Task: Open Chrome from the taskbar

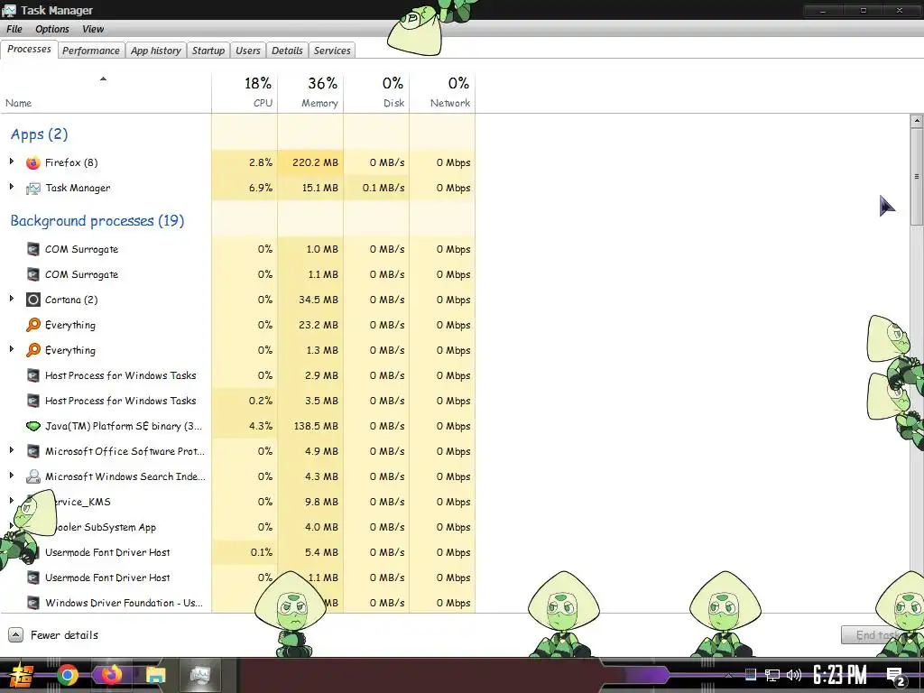Action: 67,675
